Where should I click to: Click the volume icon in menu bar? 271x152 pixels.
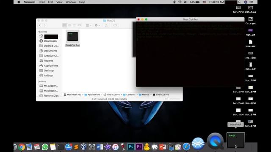[x=185, y=2]
